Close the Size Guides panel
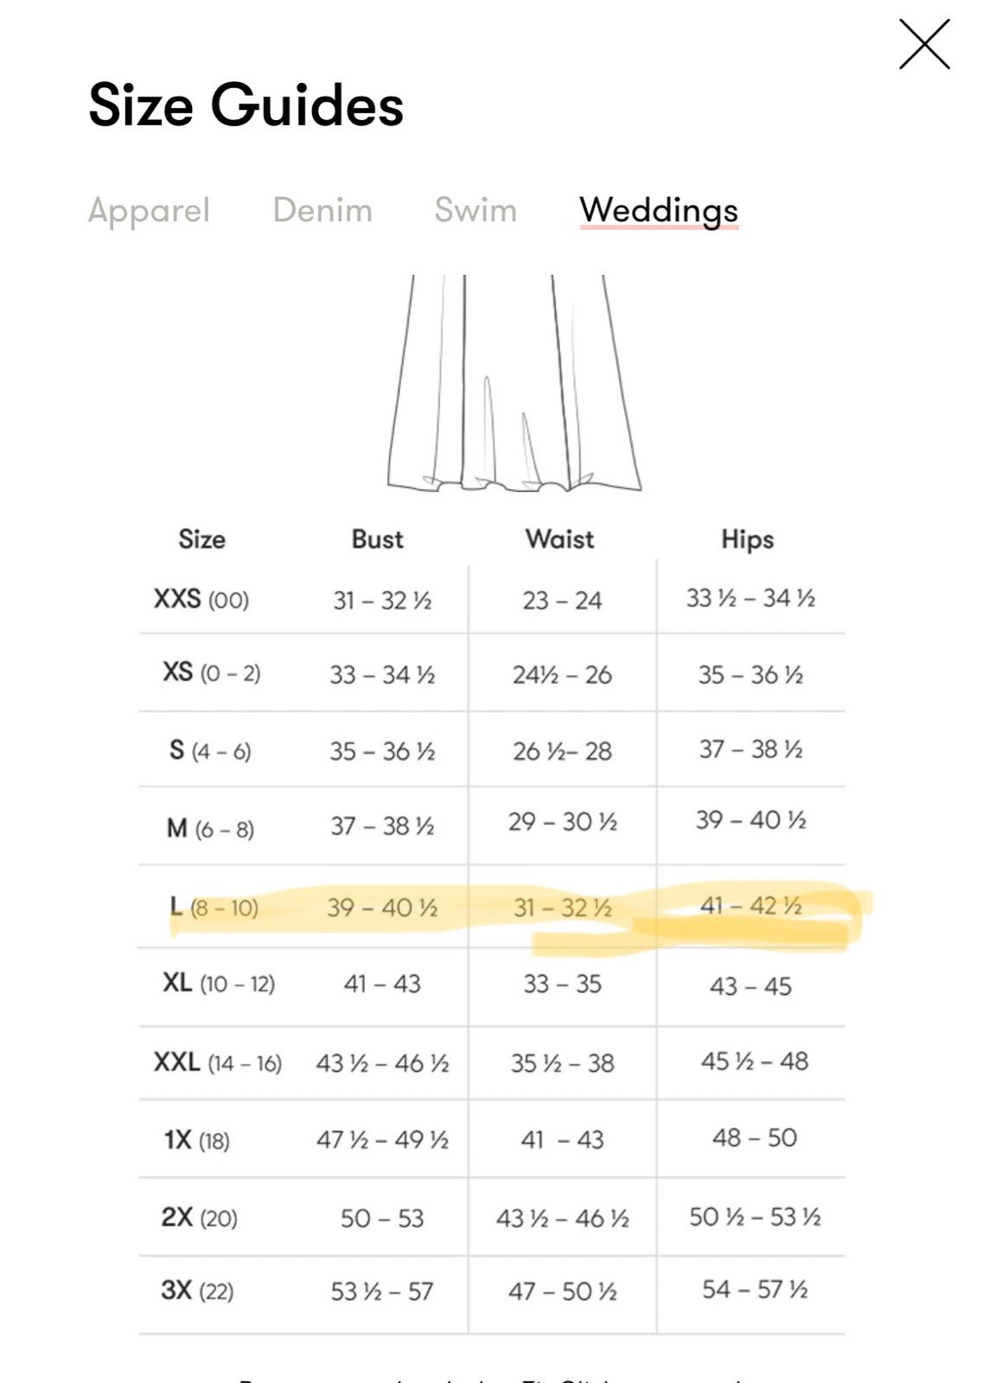The height and width of the screenshot is (1383, 989). pyautogui.click(x=924, y=44)
